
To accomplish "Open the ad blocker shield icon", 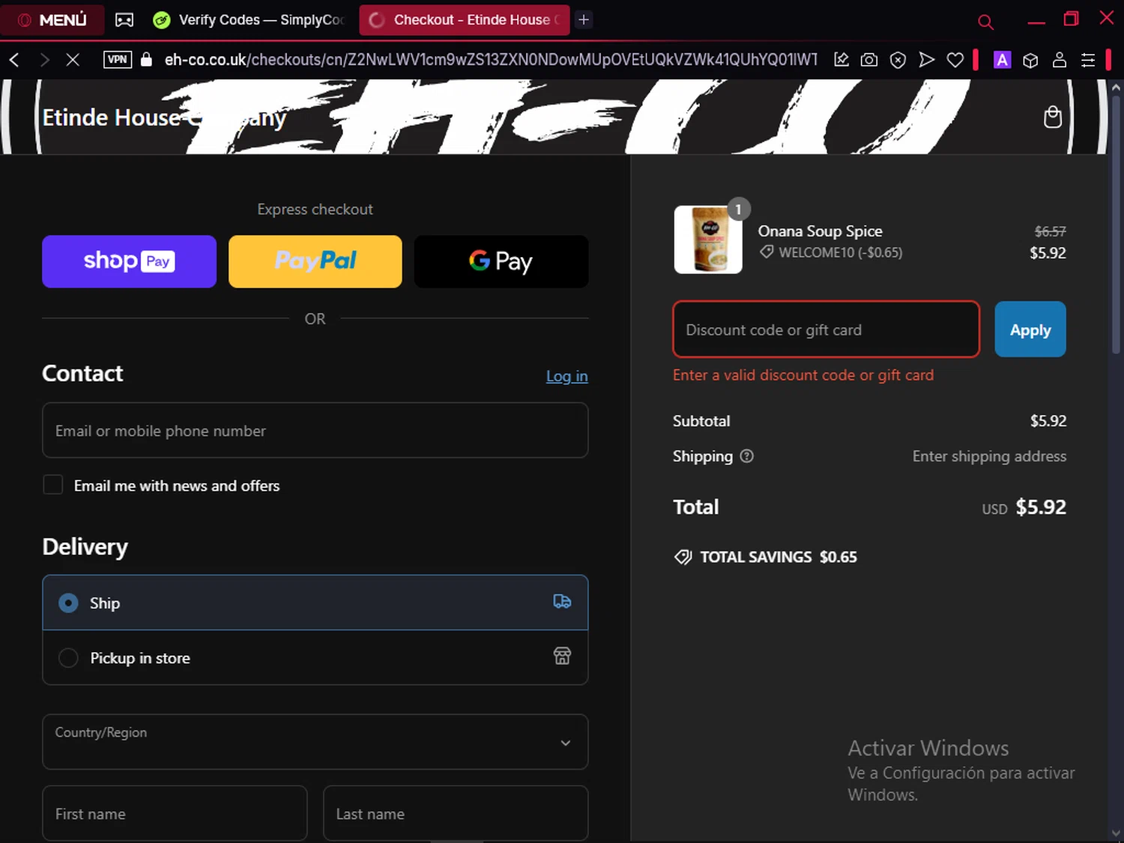I will pyautogui.click(x=898, y=60).
